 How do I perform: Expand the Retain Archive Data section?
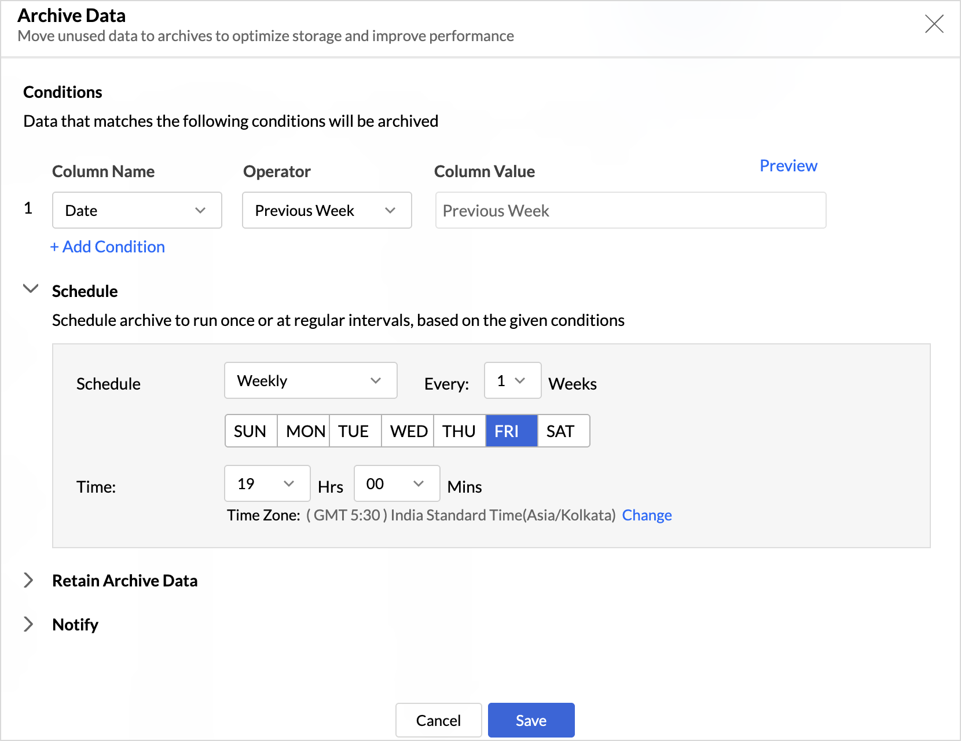(28, 581)
